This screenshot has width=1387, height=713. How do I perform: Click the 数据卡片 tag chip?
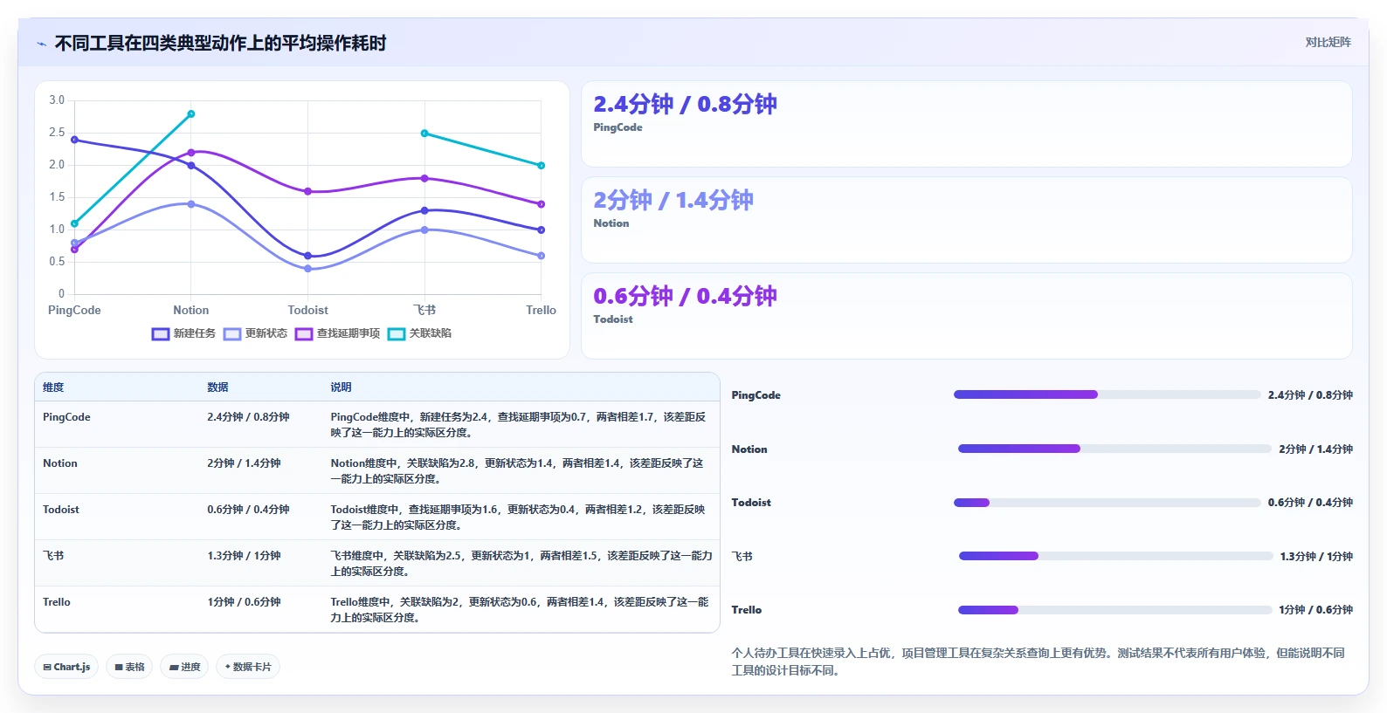click(x=248, y=667)
